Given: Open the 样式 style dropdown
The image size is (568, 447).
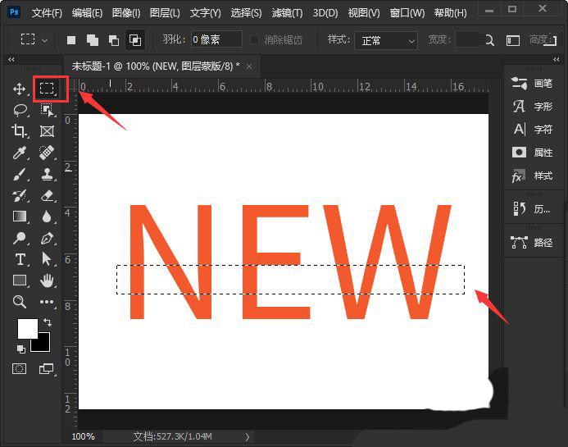Looking at the screenshot, I should [x=386, y=41].
